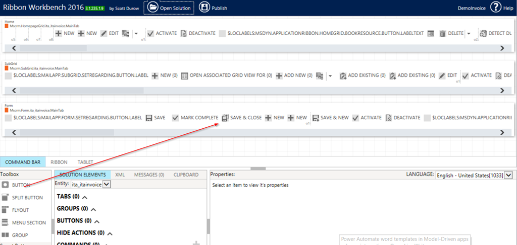Open the Language dropdown

tap(508, 175)
